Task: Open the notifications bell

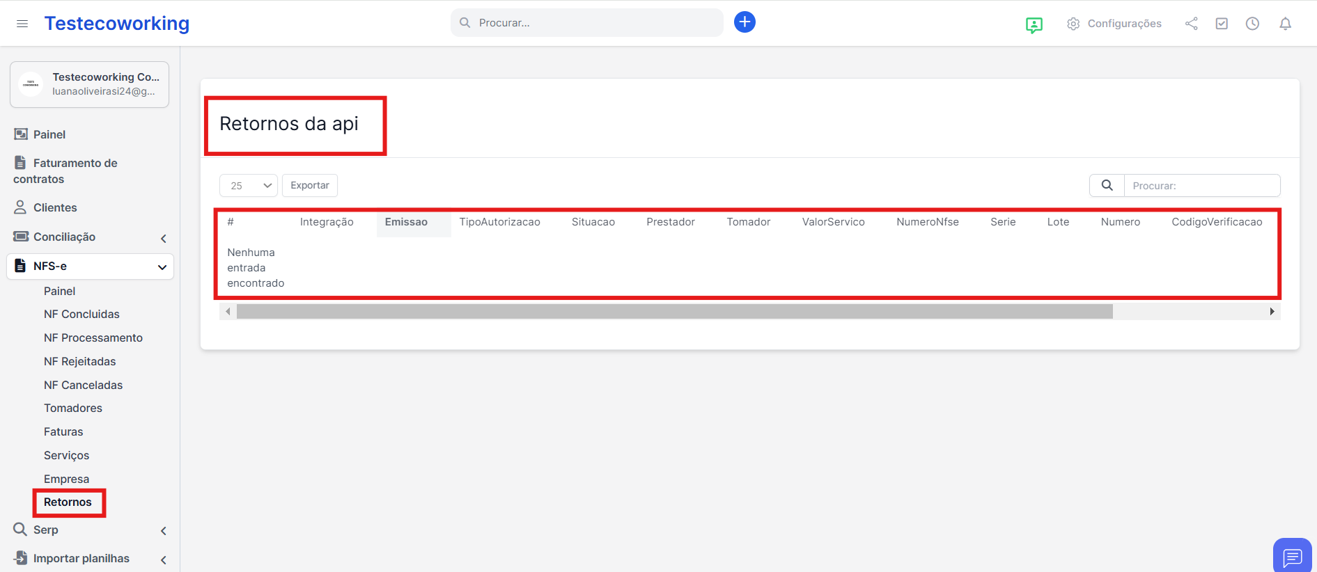Action: tap(1285, 24)
